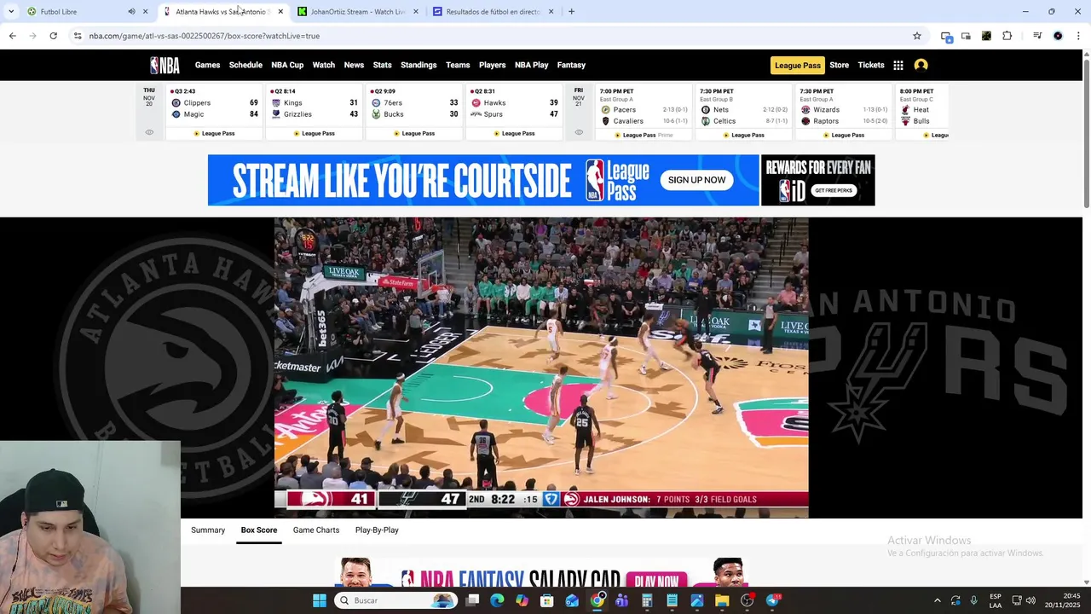Image resolution: width=1091 pixels, height=614 pixels.
Task: Open the Chrome extensions puzzle icon
Action: [x=1007, y=36]
